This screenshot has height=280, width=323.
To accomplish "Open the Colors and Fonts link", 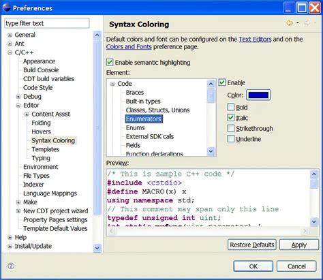I will [x=129, y=46].
